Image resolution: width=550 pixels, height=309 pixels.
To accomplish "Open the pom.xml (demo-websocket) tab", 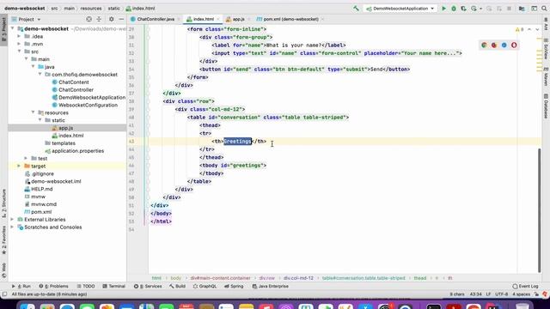I will tap(290, 19).
